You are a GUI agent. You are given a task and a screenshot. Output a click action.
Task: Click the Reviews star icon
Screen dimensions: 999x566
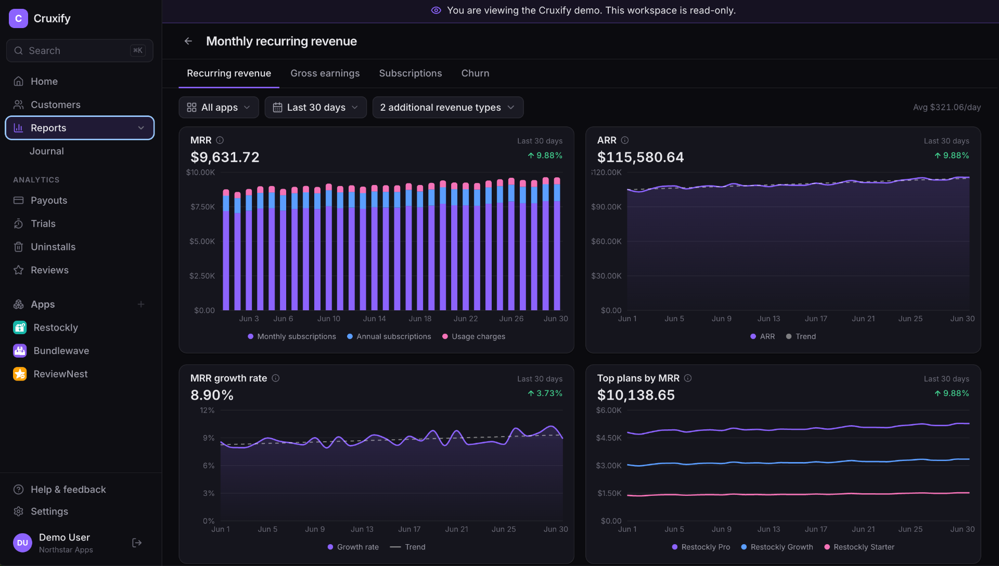pos(19,270)
